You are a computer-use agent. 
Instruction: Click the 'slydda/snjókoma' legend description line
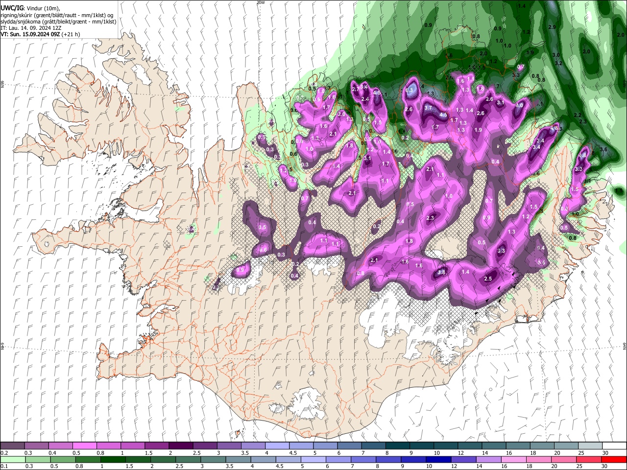[x=58, y=22]
